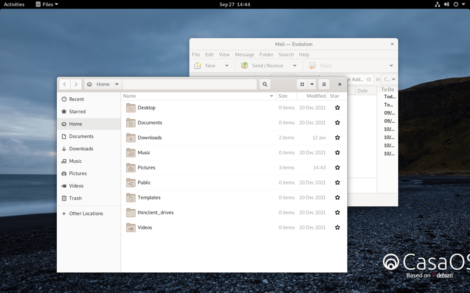Click the Date column header in Evolution
The height and width of the screenshot is (293, 470).
(366, 91)
